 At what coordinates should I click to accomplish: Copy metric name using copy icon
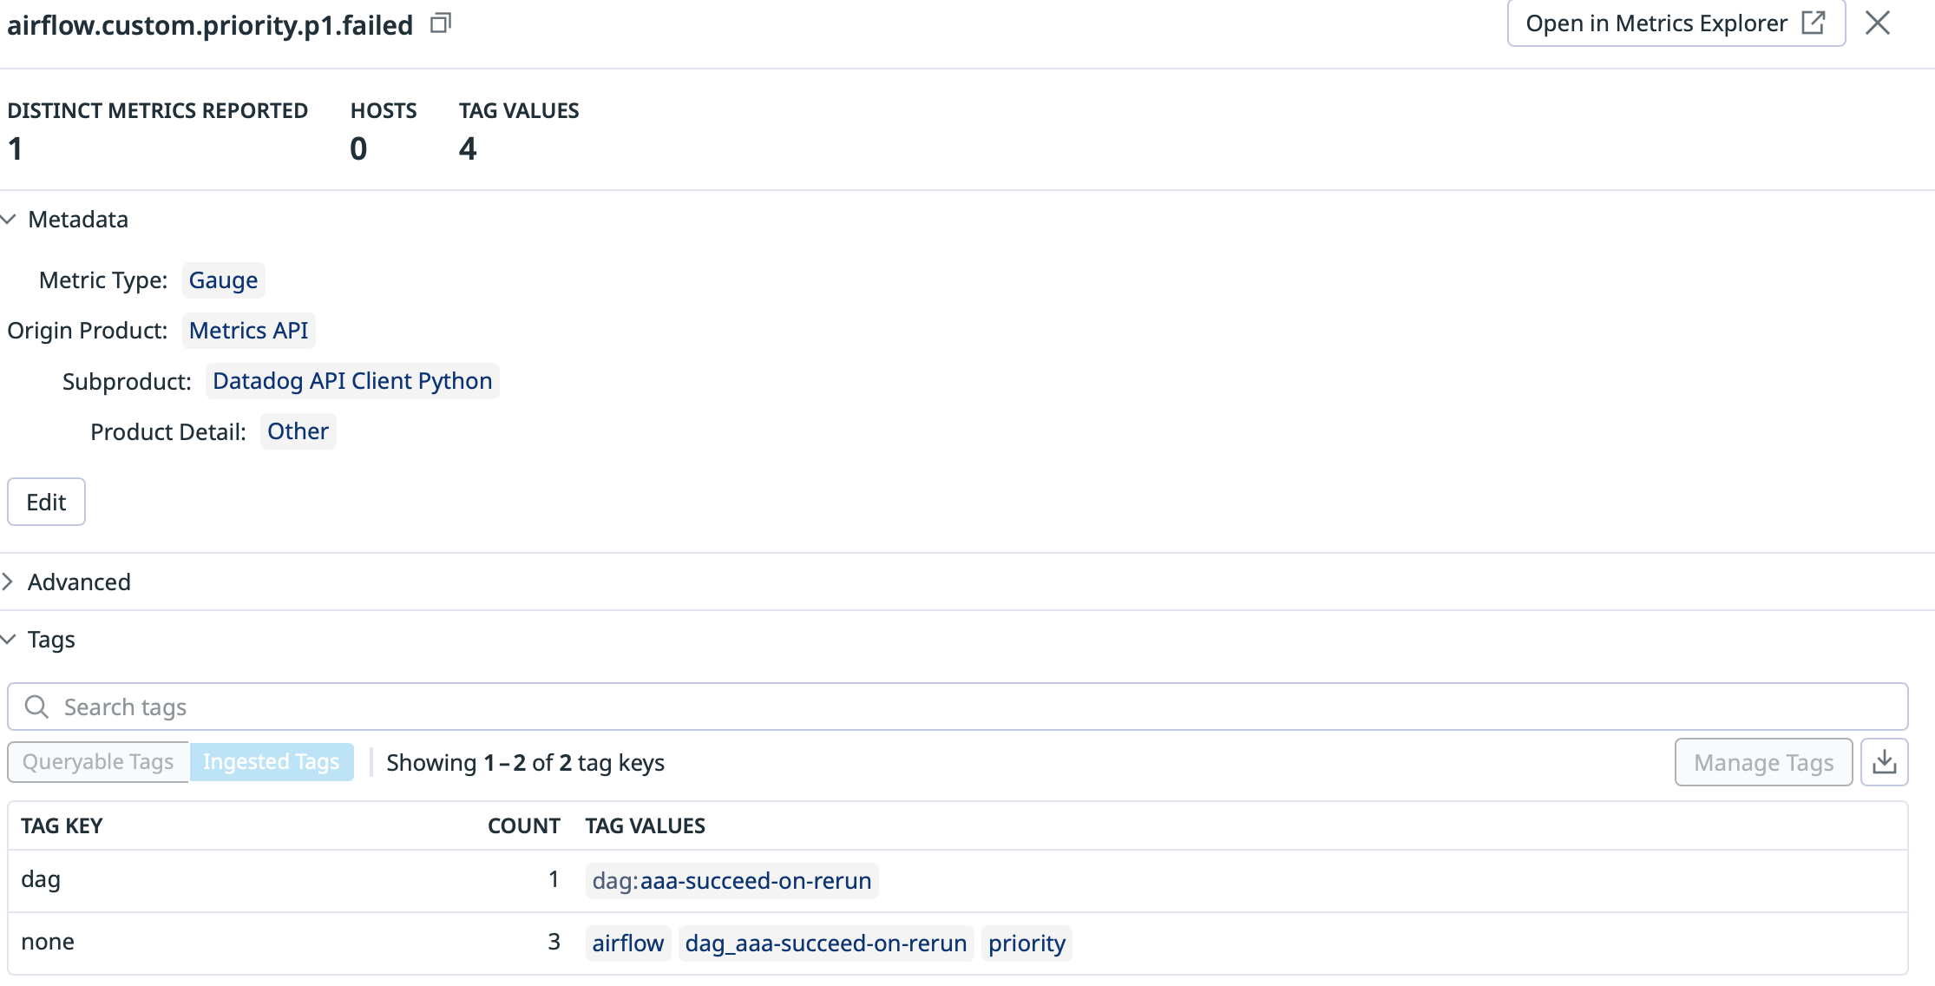point(441,23)
